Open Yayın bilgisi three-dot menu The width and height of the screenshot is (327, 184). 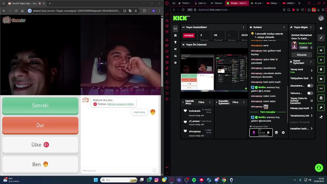pyautogui.click(x=311, y=27)
